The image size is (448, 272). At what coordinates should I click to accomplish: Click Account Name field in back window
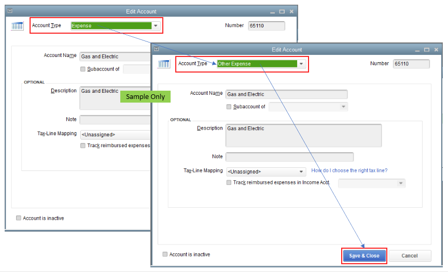(115, 56)
